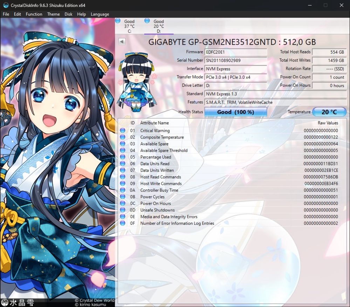Click the status orb for Error Information Log Entries
This screenshot has width=350, height=307.
coord(123,223)
